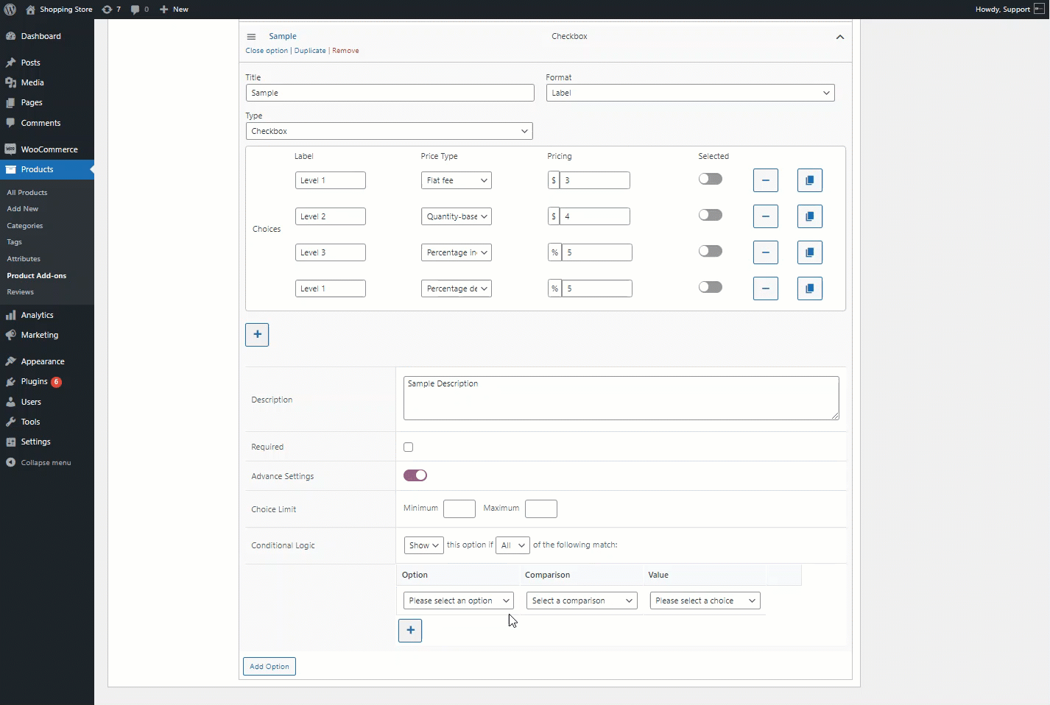Click the Collapse menu arrow icon

10,462
